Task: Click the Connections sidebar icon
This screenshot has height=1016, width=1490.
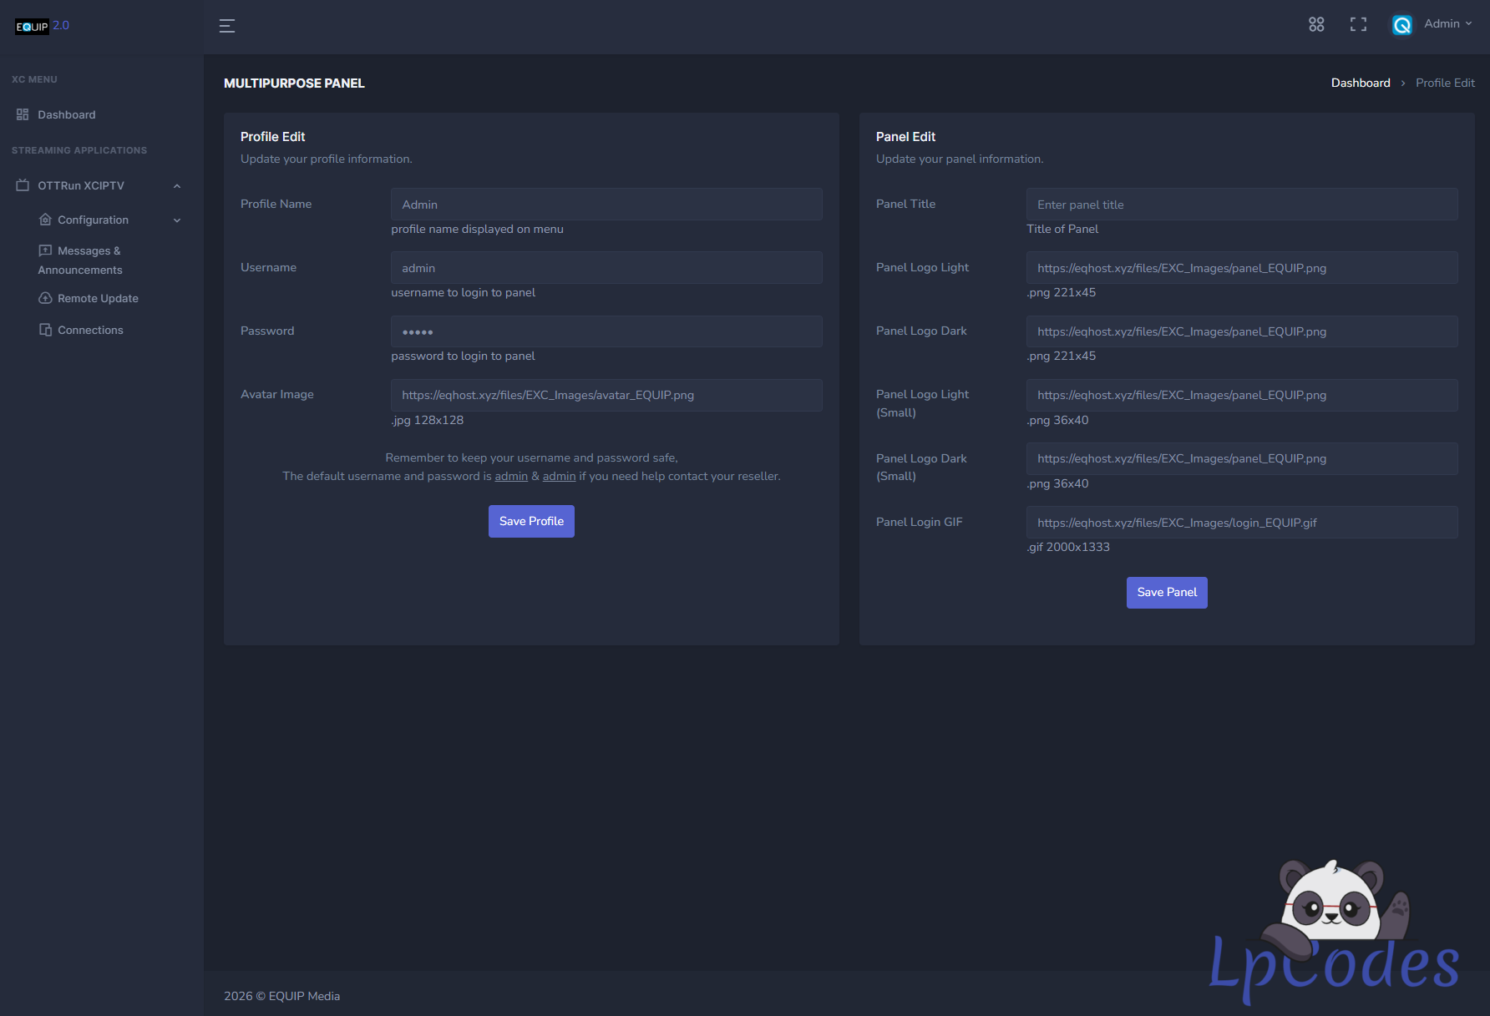Action: [x=46, y=330]
